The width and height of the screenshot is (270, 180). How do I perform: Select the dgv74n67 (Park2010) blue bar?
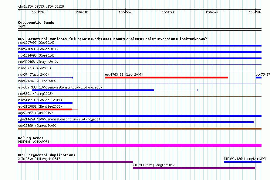[x=140, y=116]
